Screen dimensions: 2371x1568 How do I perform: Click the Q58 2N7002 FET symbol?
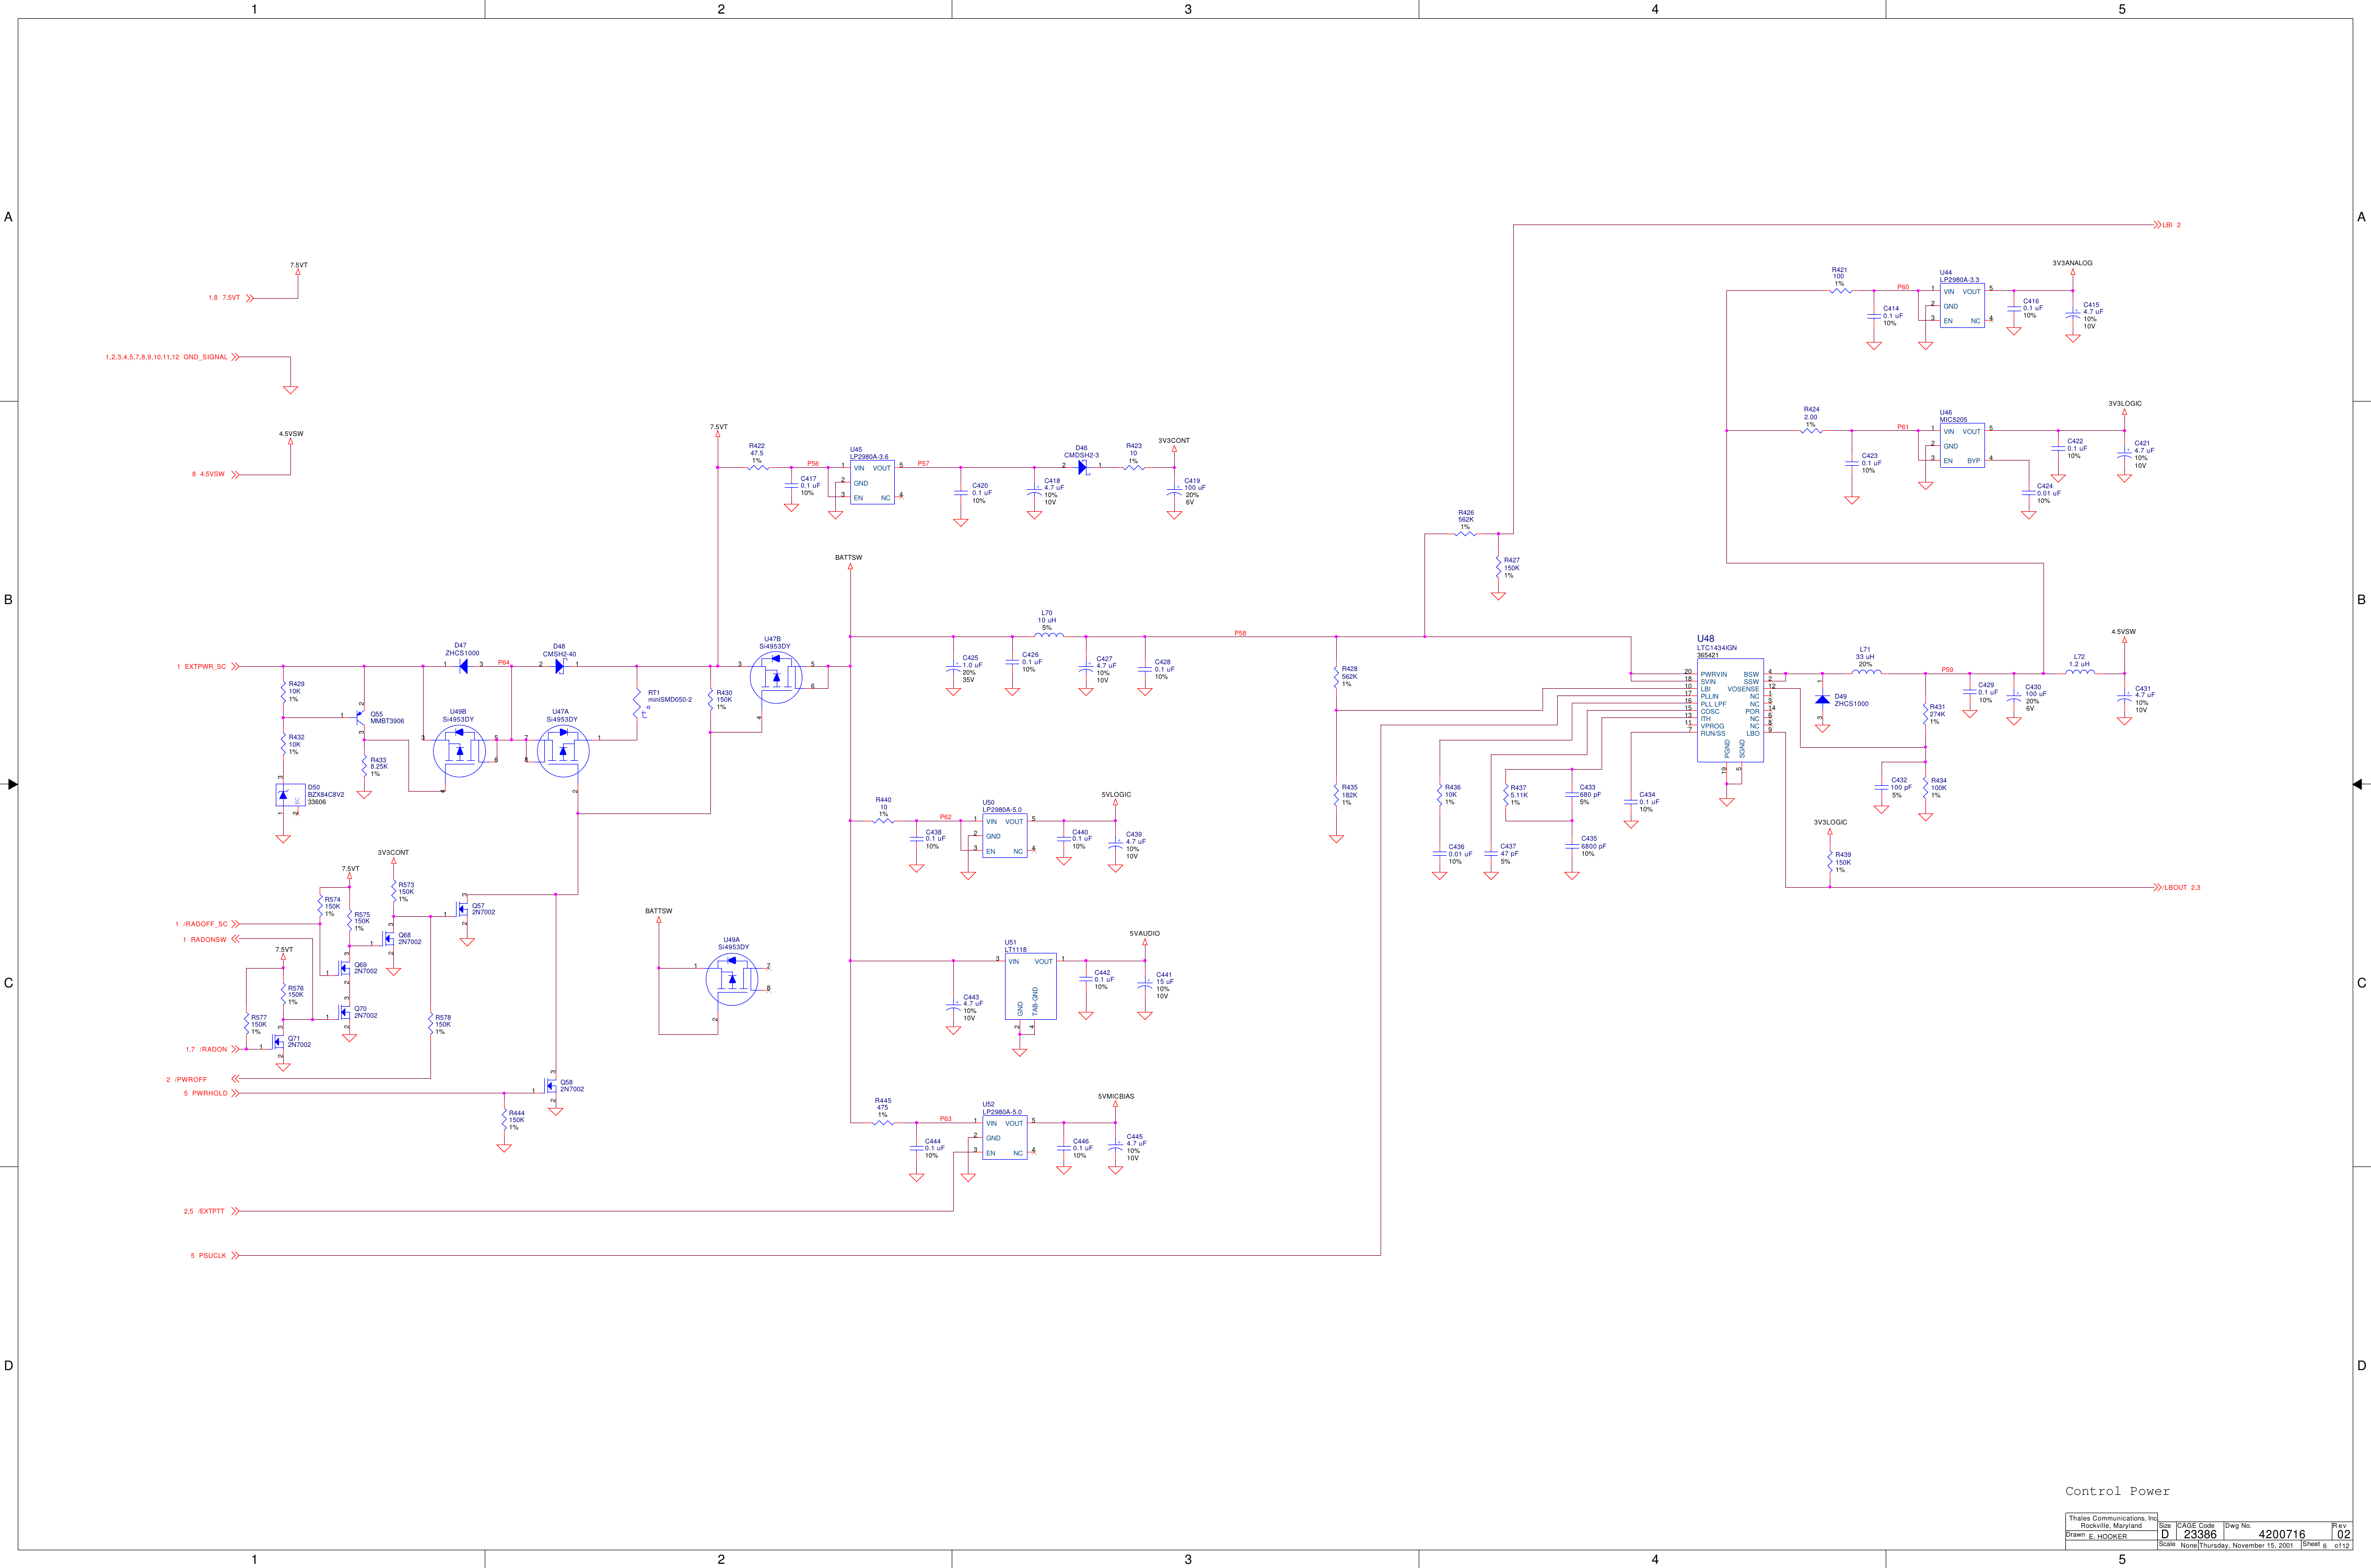551,1086
